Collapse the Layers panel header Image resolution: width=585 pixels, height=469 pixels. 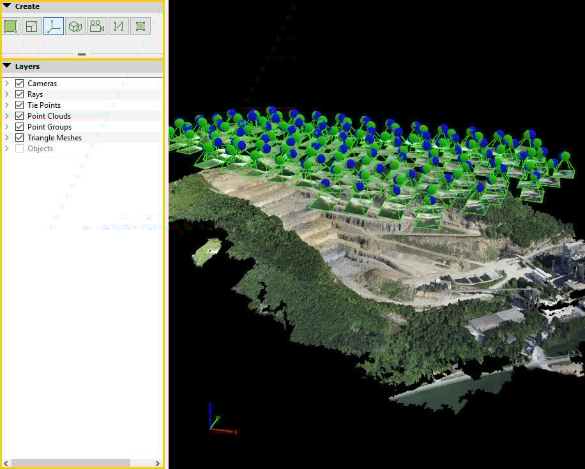tap(7, 66)
